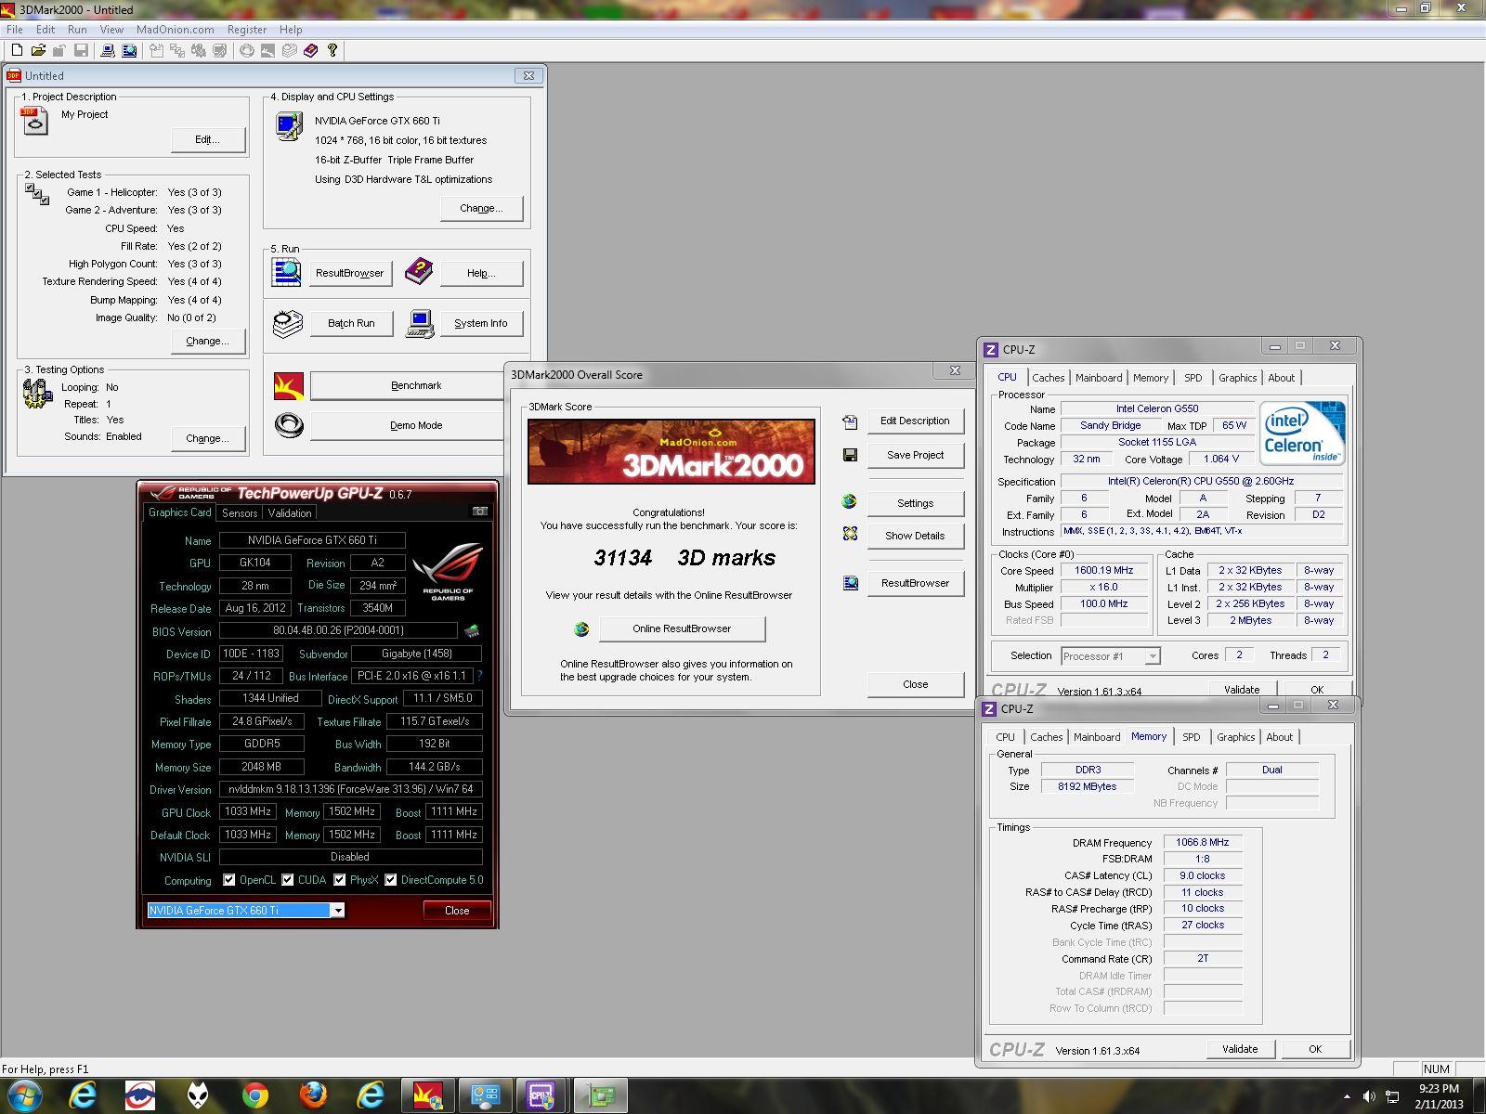Switch to the Sensors tab in GPU-Z
Viewport: 1486px width, 1114px height.
(x=240, y=512)
